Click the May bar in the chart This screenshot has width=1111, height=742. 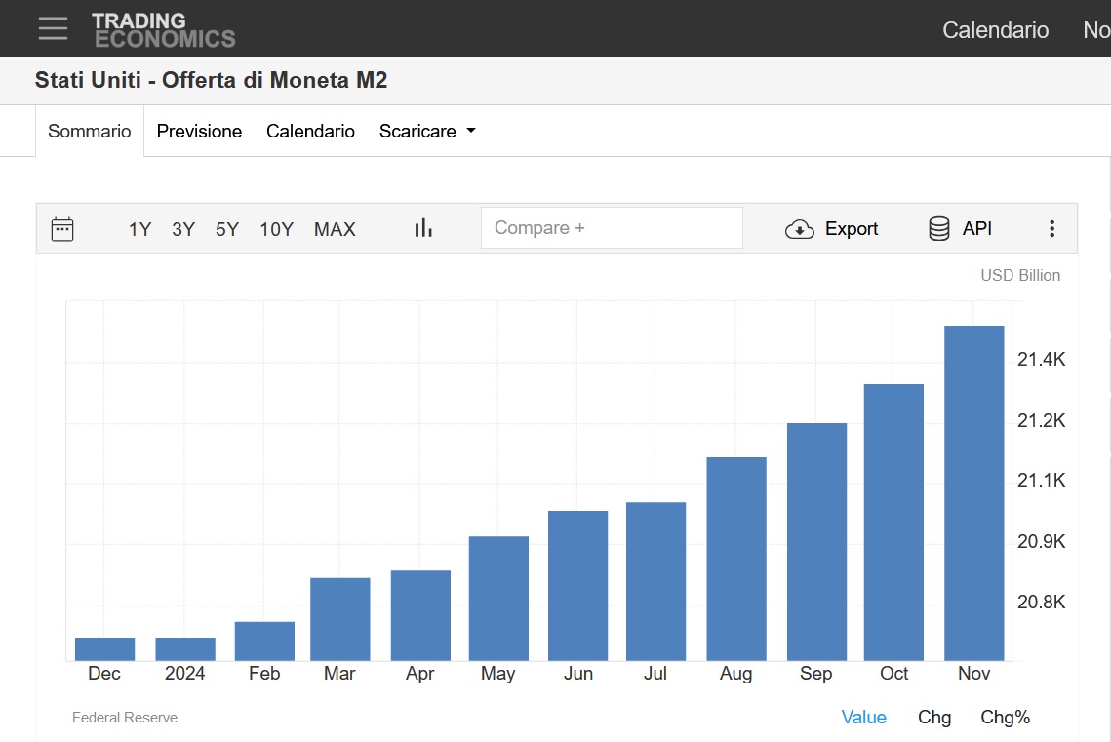pyautogui.click(x=498, y=599)
